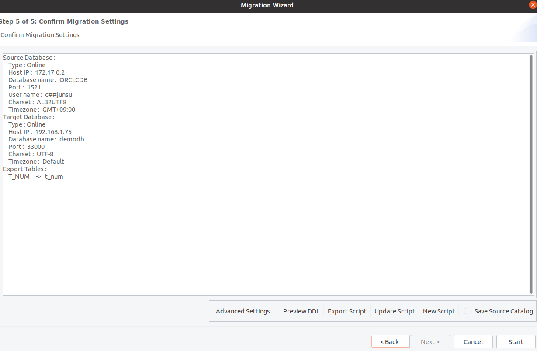Go back with the Back button
The image size is (537, 351).
click(x=390, y=342)
